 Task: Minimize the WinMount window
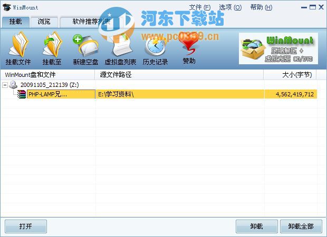(x=304, y=7)
